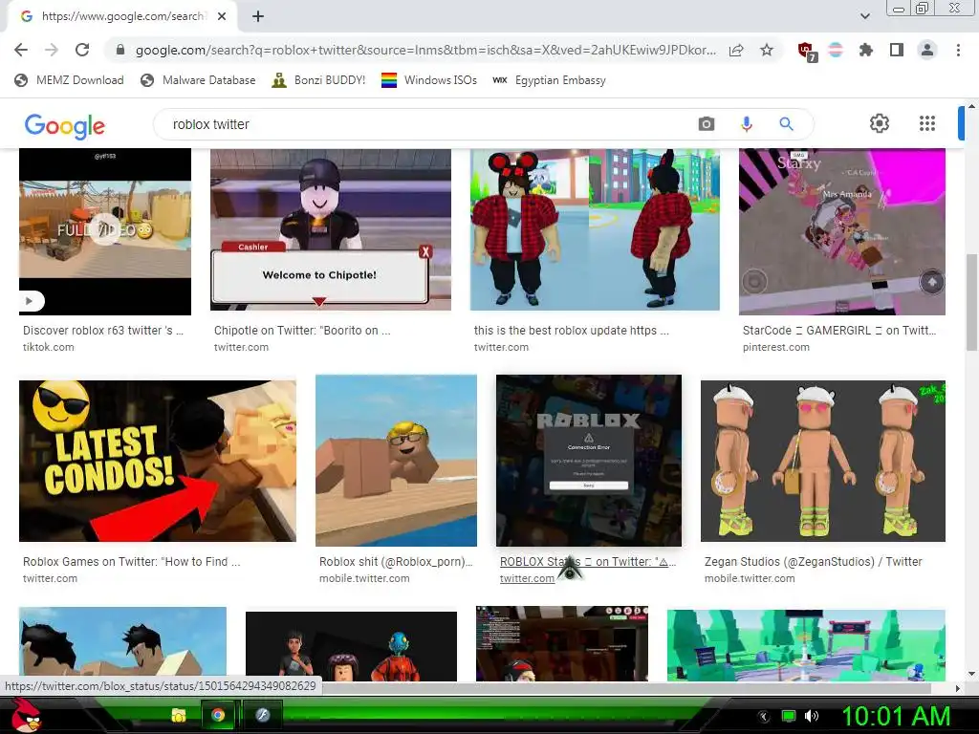Click the browser forward arrow
The image size is (979, 734).
[52, 50]
